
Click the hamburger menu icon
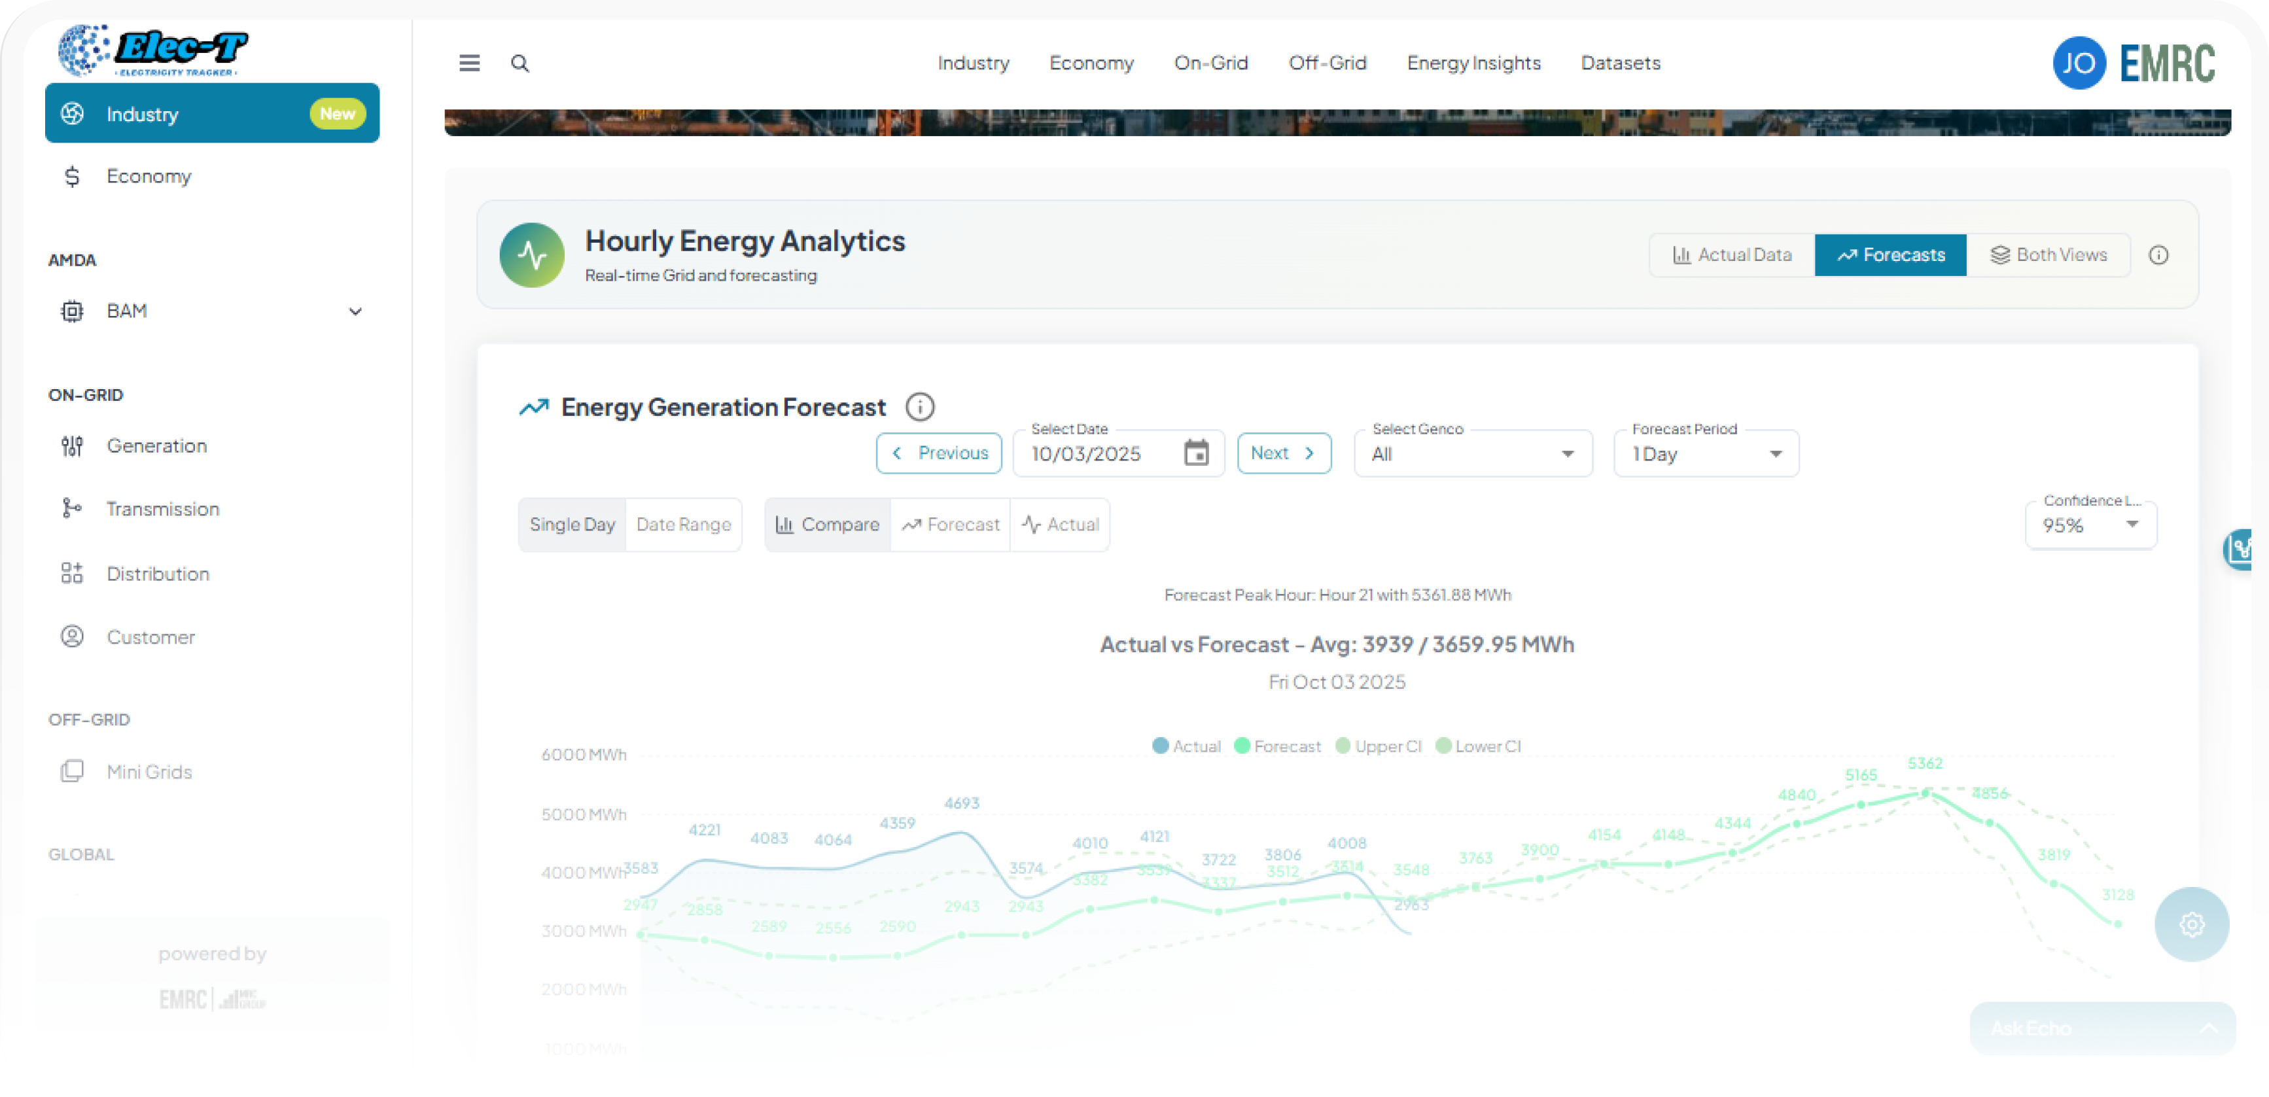[x=468, y=63]
